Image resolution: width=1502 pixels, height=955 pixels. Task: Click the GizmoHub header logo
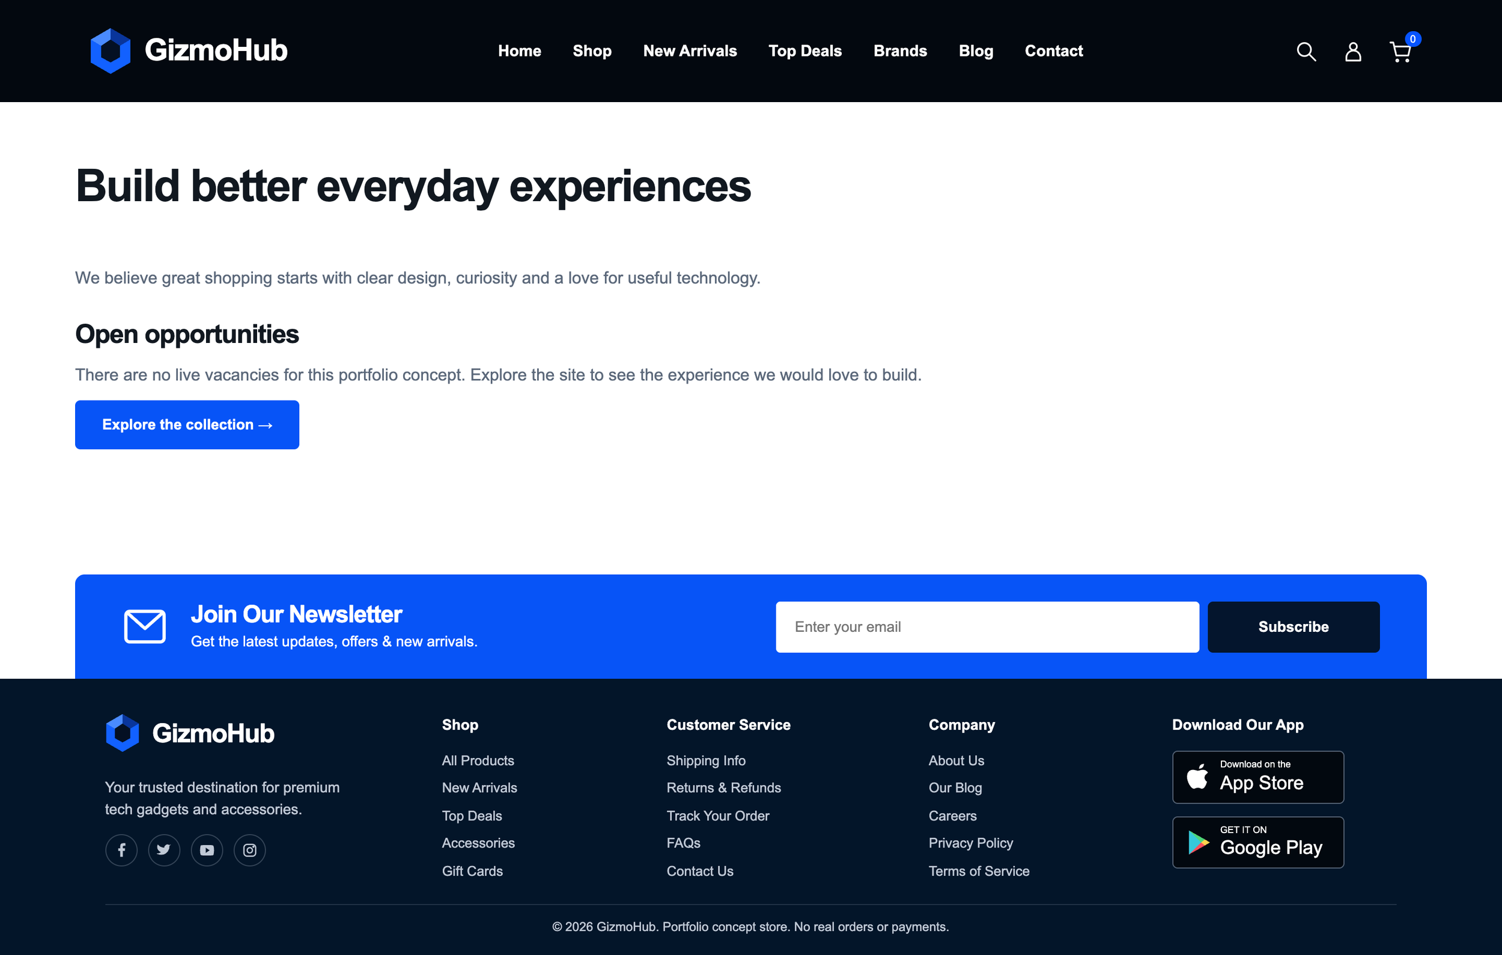click(189, 50)
